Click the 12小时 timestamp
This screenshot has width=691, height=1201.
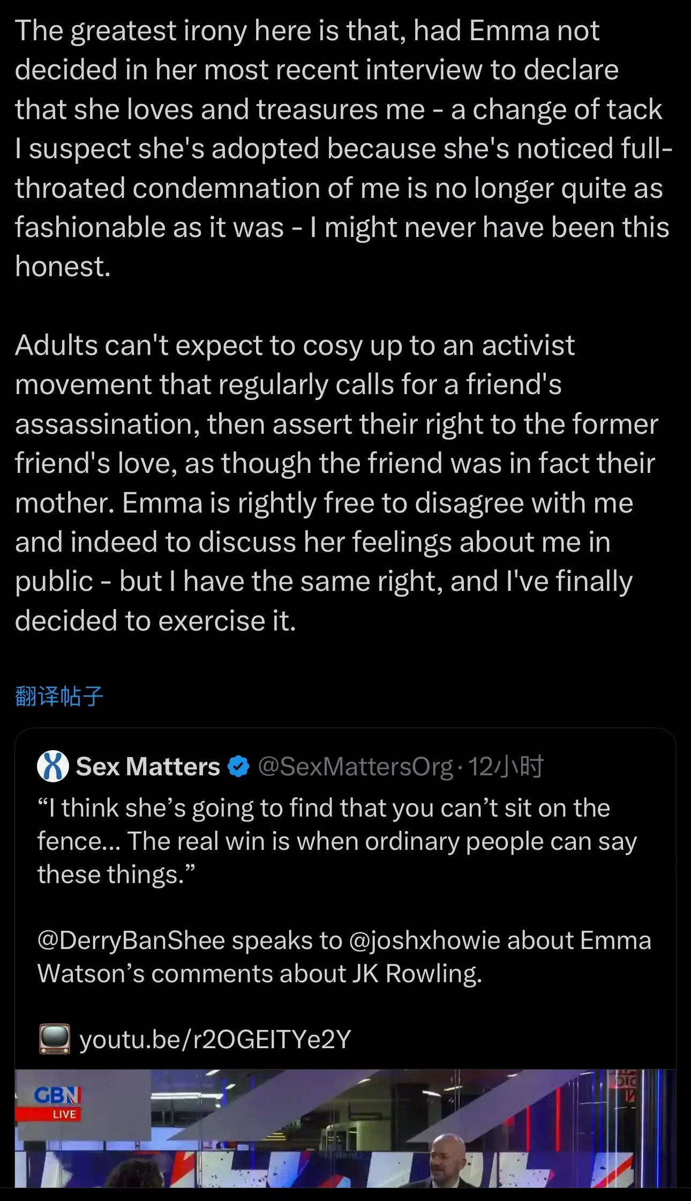pos(506,767)
